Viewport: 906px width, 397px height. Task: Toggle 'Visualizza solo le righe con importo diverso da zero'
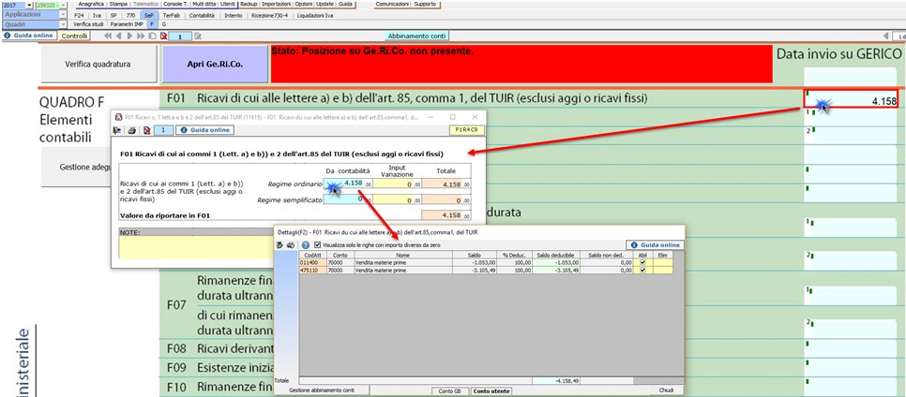[317, 245]
